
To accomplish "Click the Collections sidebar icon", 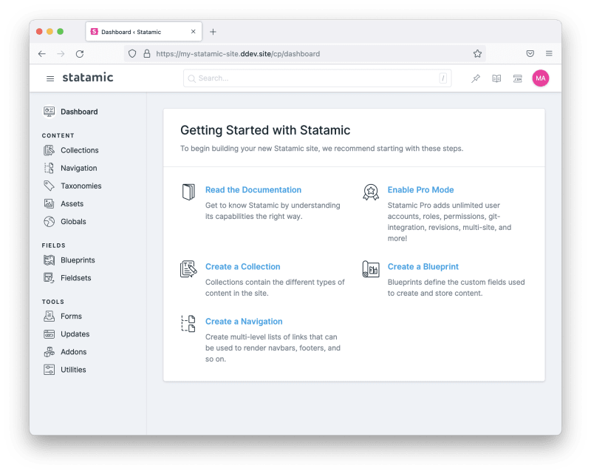I will coord(49,150).
